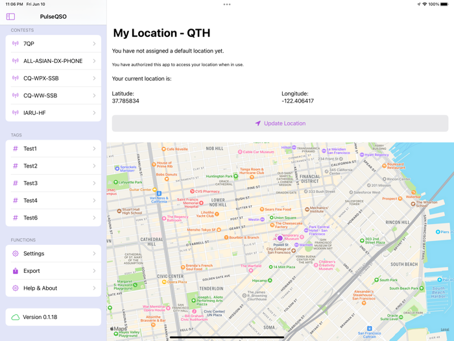This screenshot has height=341, width=454.
Task: Open Help & About
Action: point(53,288)
